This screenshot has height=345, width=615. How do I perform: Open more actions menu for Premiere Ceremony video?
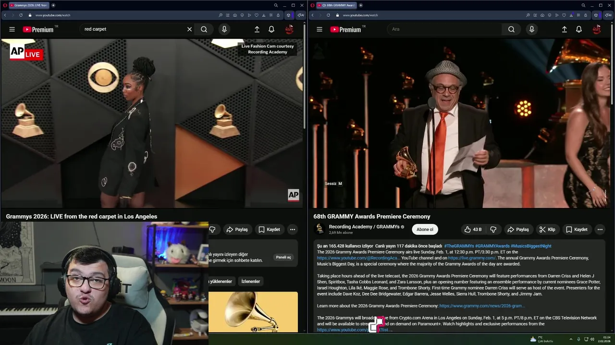click(600, 230)
